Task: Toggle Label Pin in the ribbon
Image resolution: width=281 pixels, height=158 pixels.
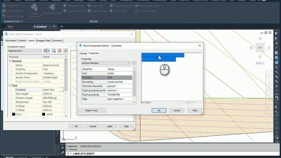Action: tap(121, 6)
